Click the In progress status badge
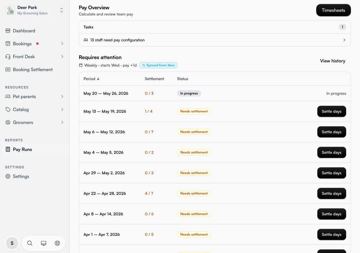 (x=189, y=93)
